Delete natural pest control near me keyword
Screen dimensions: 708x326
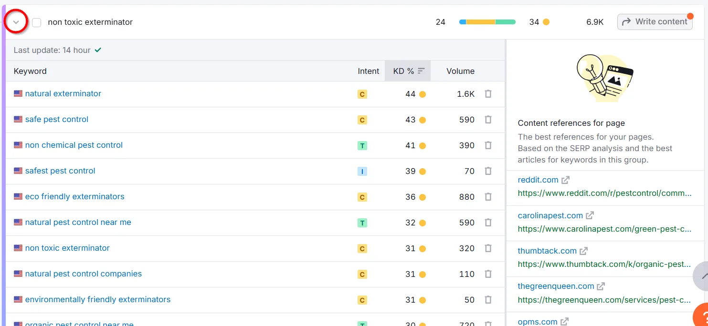488,223
